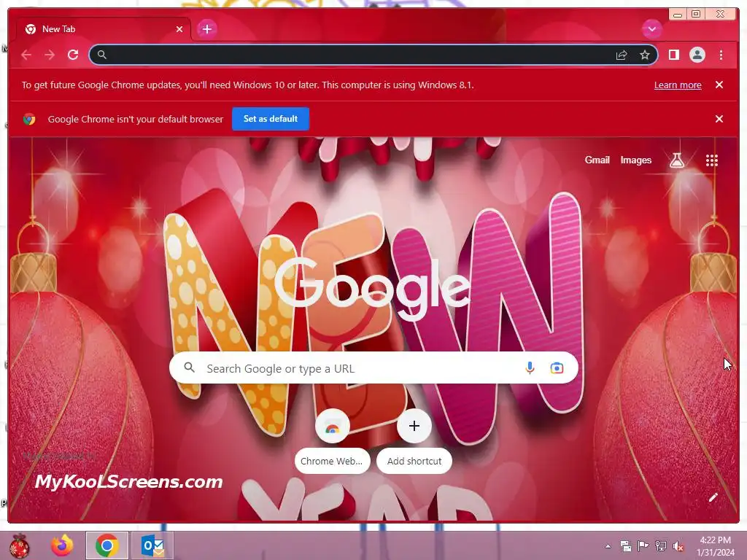Click the browser back arrow
Image resolution: width=747 pixels, height=560 pixels.
click(26, 55)
